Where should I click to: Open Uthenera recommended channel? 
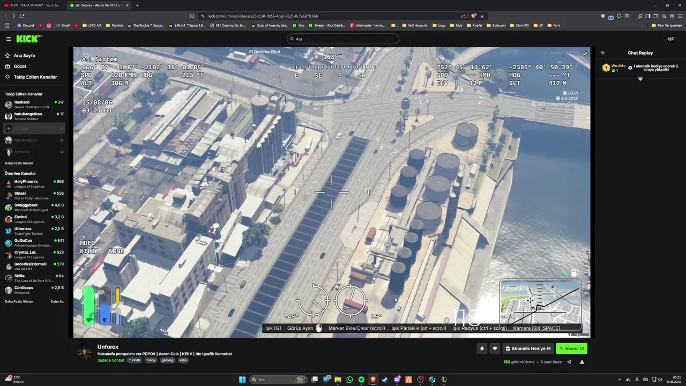34,231
